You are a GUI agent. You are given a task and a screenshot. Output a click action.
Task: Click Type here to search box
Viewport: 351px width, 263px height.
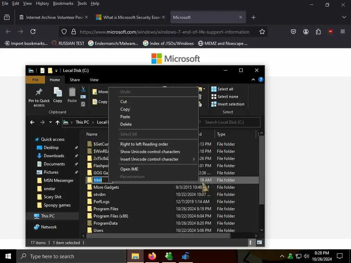[x=71, y=256]
